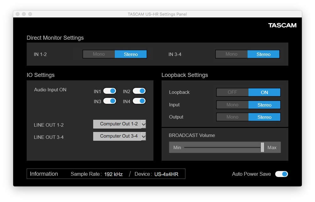This screenshot has height=202, width=315.
Task: Turn Loopback ON
Action: (264, 92)
